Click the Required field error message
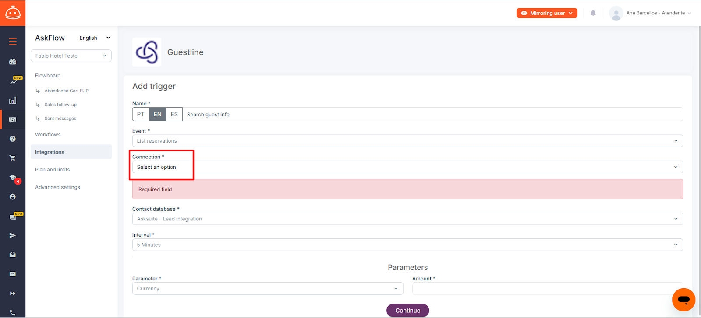 (408, 189)
